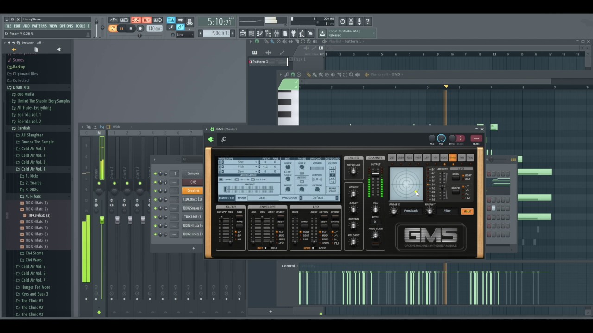This screenshot has height=333, width=593.
Task: Open the playlist view icon
Action: coord(243,33)
